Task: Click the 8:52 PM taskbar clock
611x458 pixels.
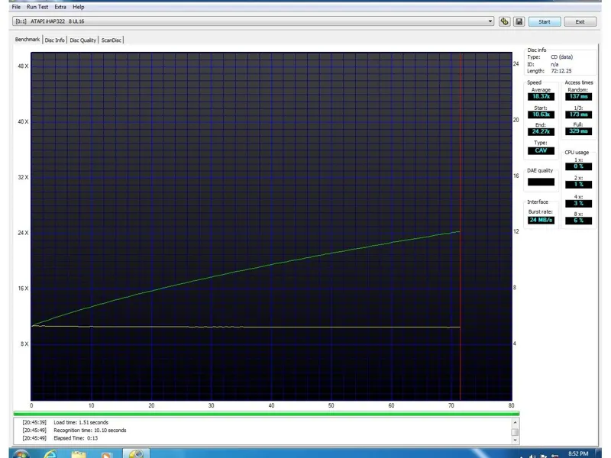Action: click(x=578, y=453)
